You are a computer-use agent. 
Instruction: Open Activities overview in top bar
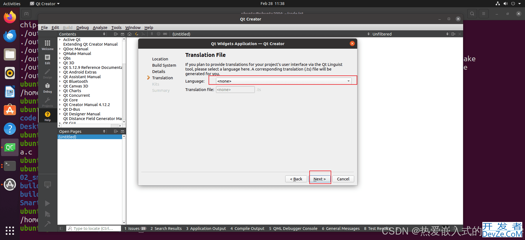click(x=12, y=4)
